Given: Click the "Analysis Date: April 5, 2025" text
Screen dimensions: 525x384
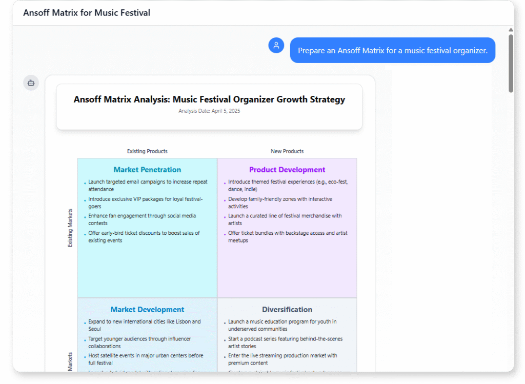Looking at the screenshot, I should pos(209,111).
